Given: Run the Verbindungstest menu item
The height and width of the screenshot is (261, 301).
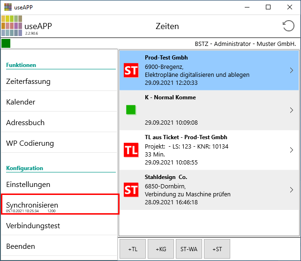Looking at the screenshot, I should click(59, 226).
